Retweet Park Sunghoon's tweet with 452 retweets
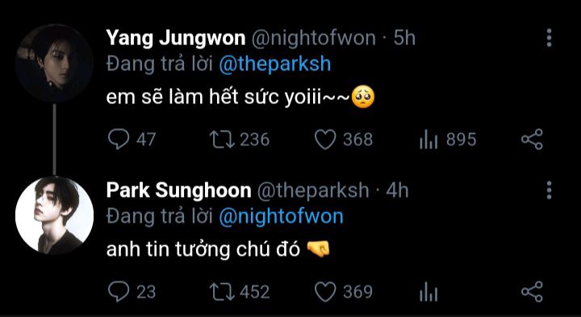The height and width of the screenshot is (317, 581). coord(223,292)
